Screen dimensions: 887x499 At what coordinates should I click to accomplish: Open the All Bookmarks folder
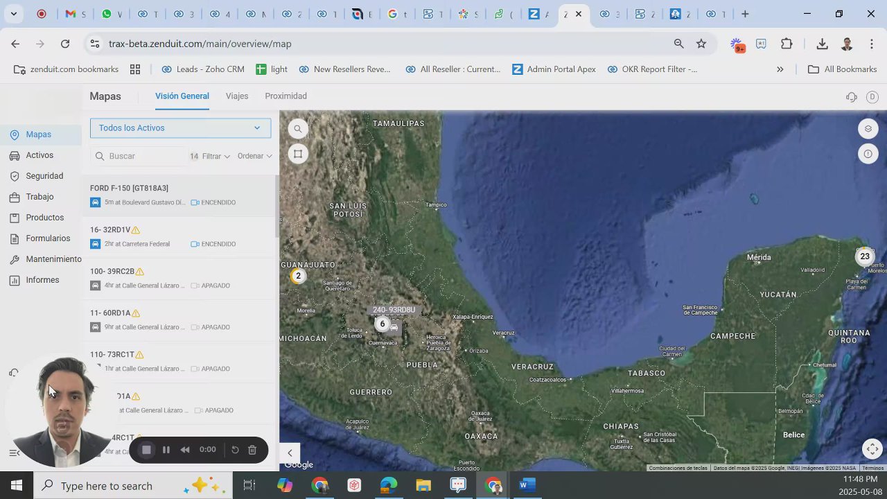coord(843,69)
